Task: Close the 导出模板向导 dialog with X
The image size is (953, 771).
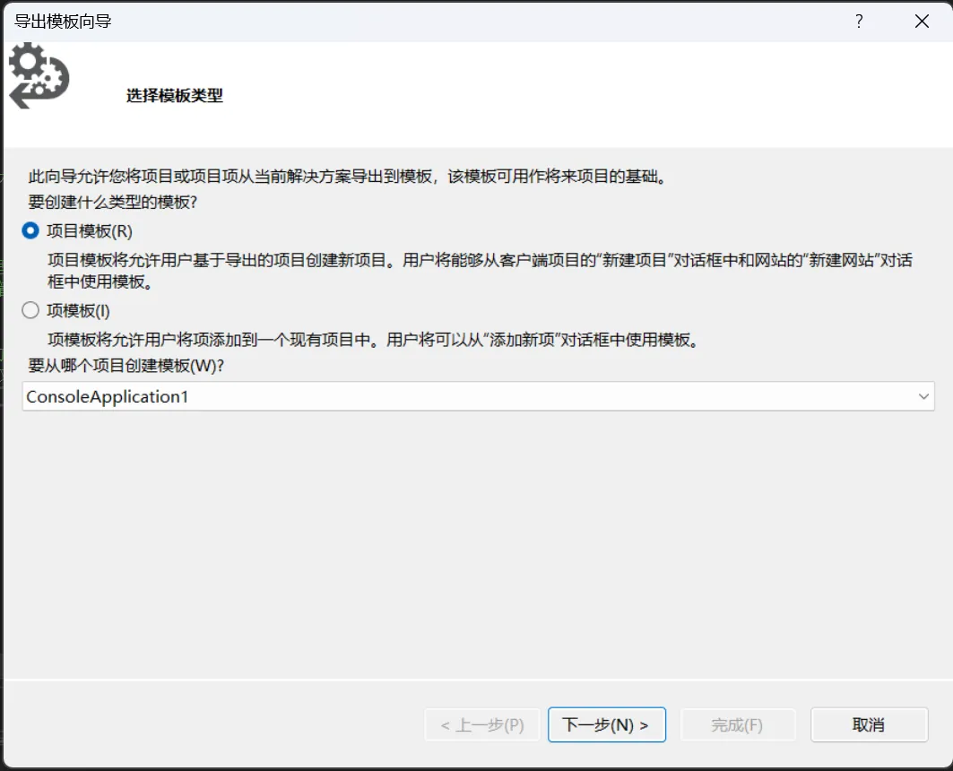Action: click(x=922, y=22)
